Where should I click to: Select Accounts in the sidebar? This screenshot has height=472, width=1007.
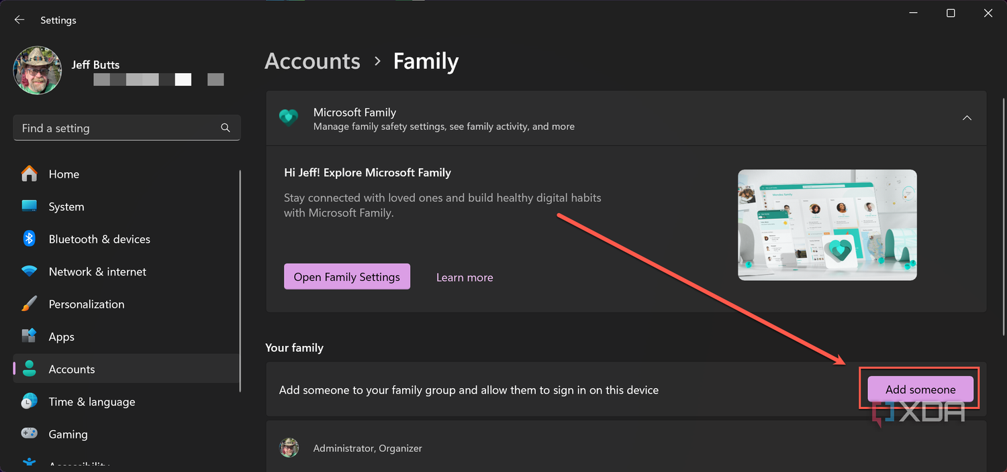point(127,369)
